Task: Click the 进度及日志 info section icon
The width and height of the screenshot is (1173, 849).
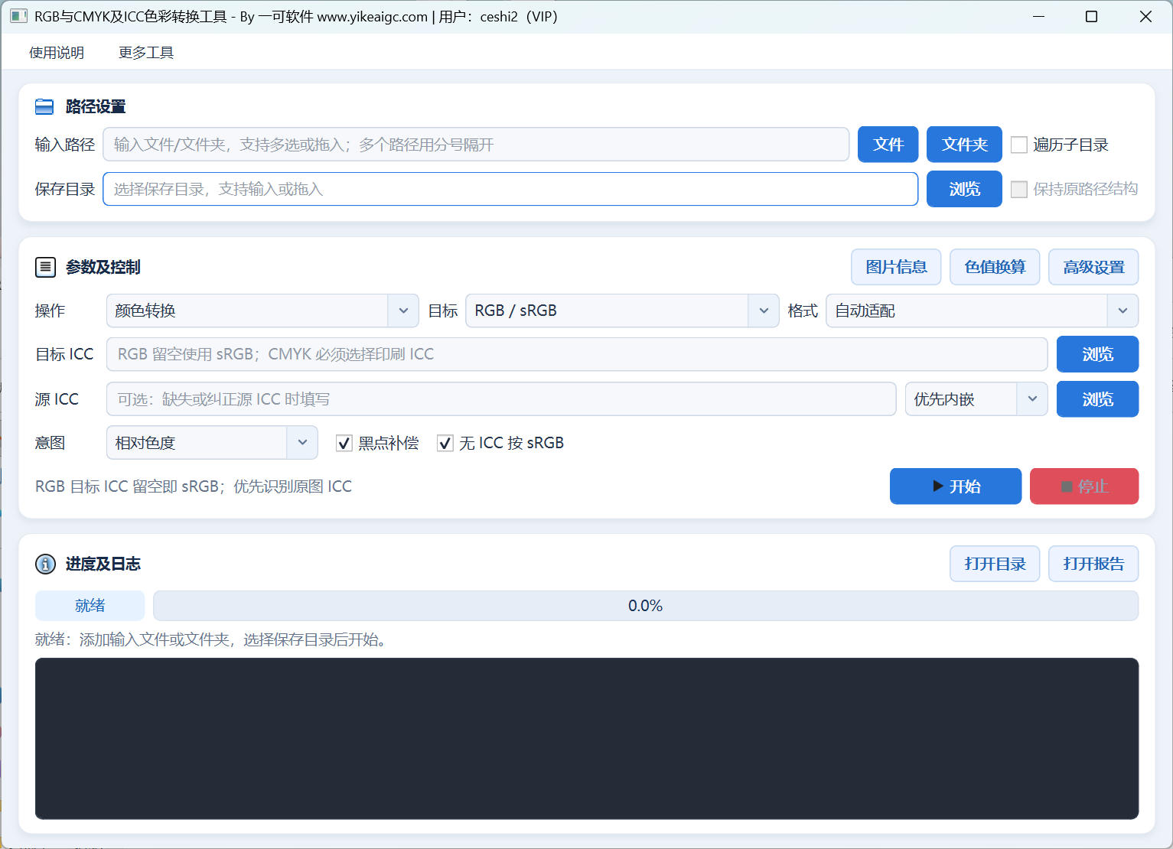Action: tap(45, 564)
